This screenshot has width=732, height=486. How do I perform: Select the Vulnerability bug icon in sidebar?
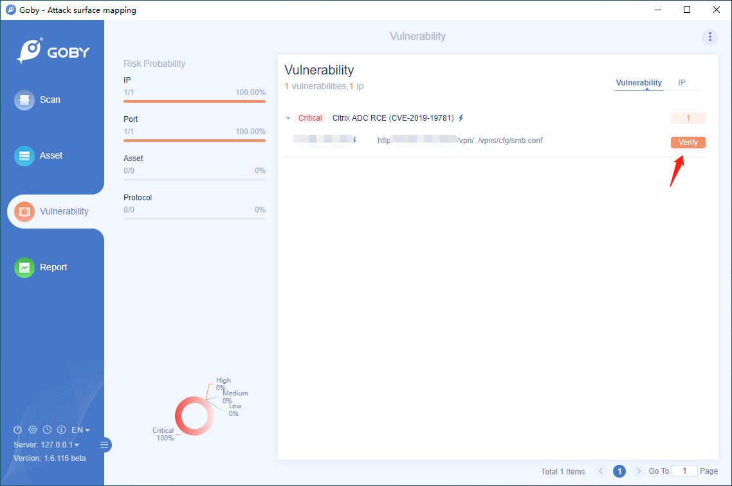[24, 212]
